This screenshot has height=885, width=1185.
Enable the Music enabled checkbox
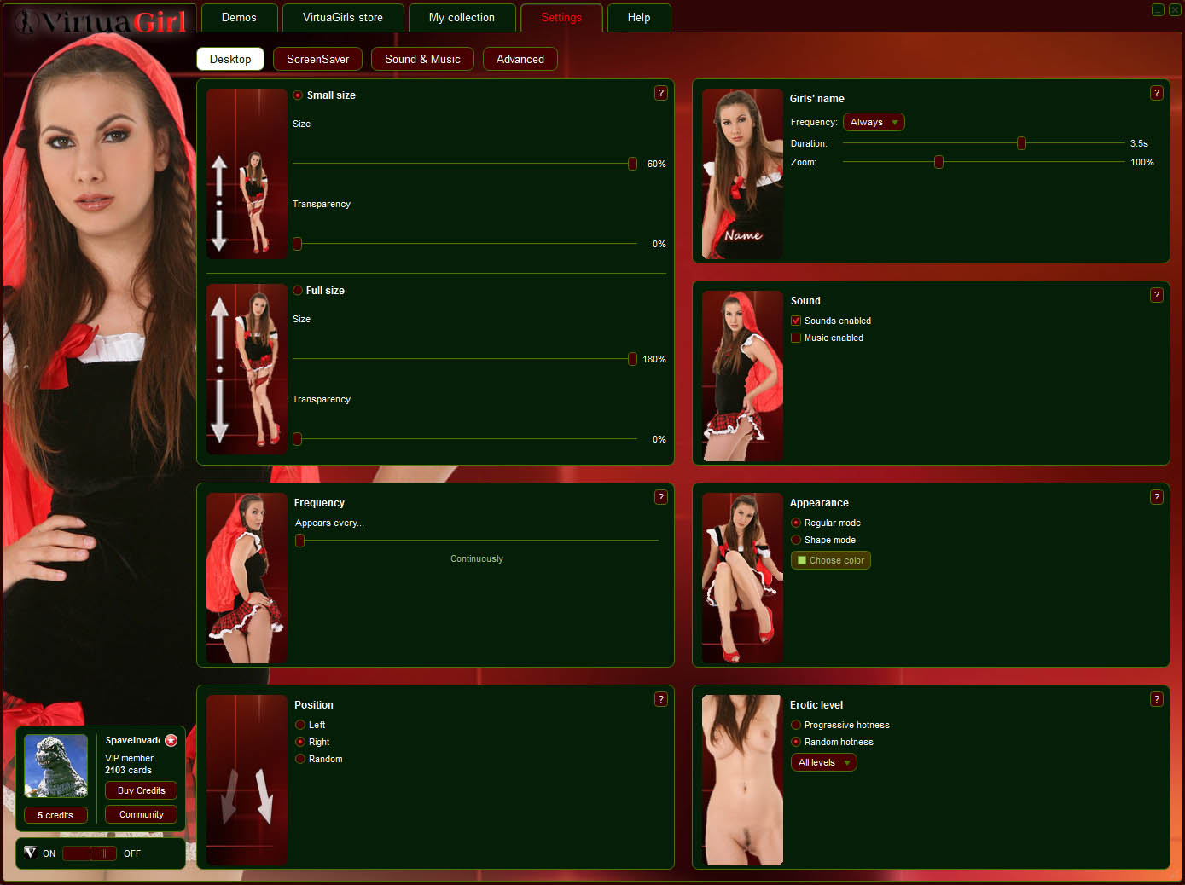pyautogui.click(x=796, y=338)
